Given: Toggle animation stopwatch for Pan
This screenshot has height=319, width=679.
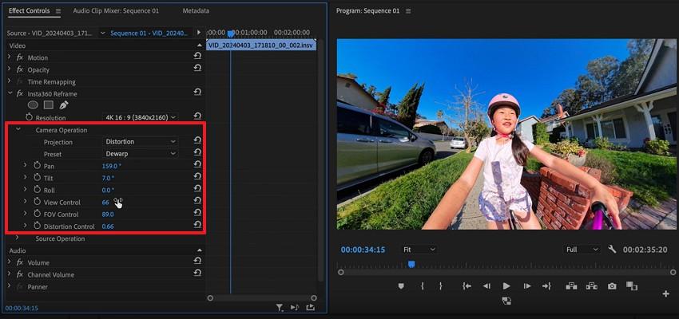Looking at the screenshot, I should pos(38,166).
